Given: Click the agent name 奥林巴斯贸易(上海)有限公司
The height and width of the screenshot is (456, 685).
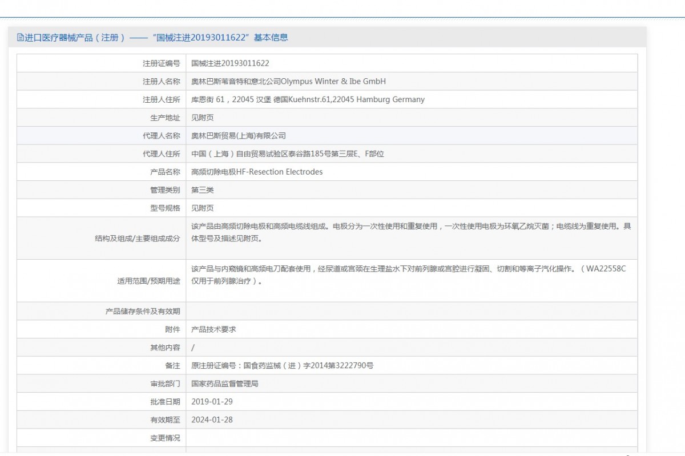Looking at the screenshot, I should tap(239, 136).
